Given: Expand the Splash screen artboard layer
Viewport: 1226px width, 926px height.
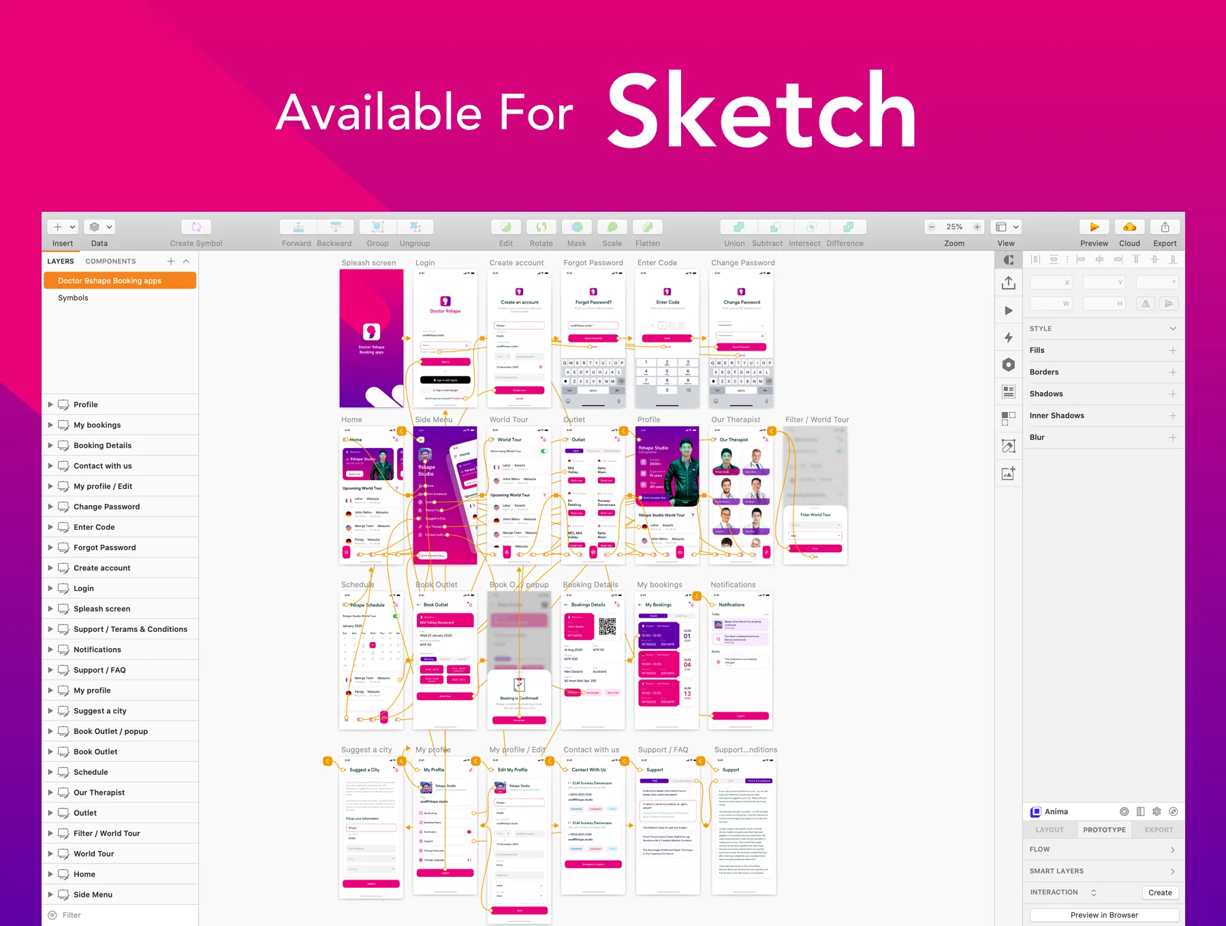Looking at the screenshot, I should [x=50, y=609].
